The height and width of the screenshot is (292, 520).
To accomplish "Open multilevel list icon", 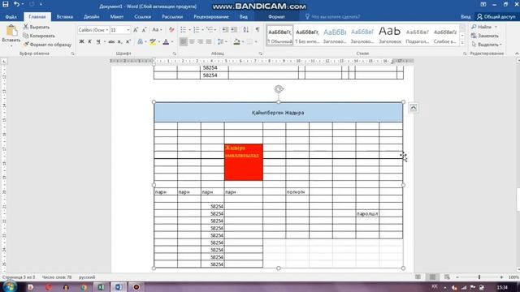I will pos(210,30).
